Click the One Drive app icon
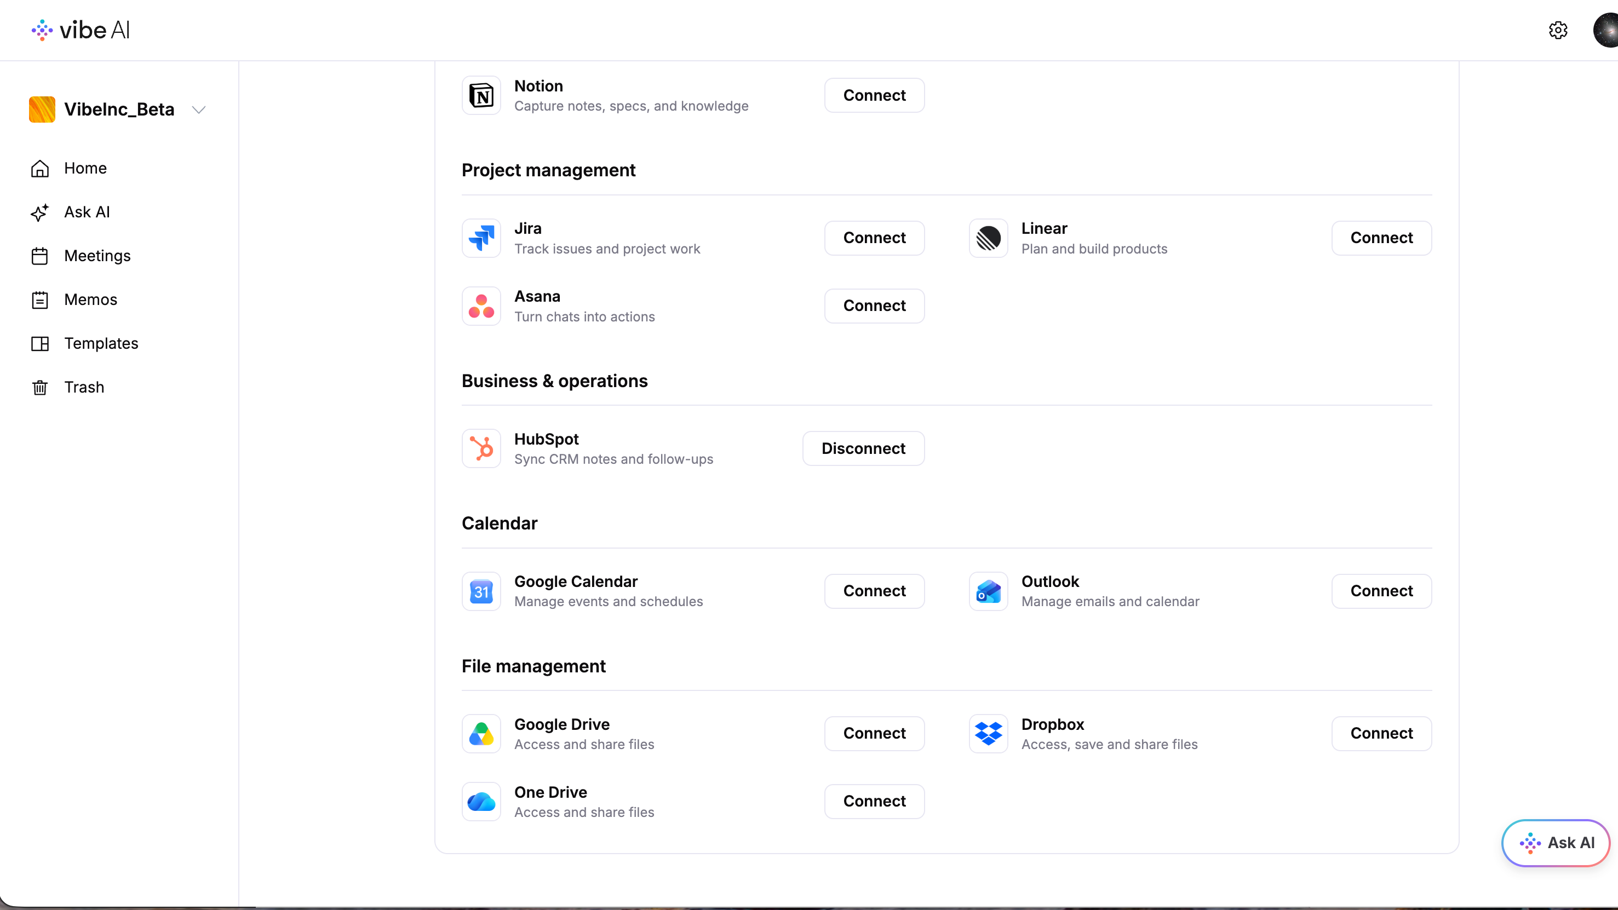Image resolution: width=1618 pixels, height=910 pixels. [481, 802]
